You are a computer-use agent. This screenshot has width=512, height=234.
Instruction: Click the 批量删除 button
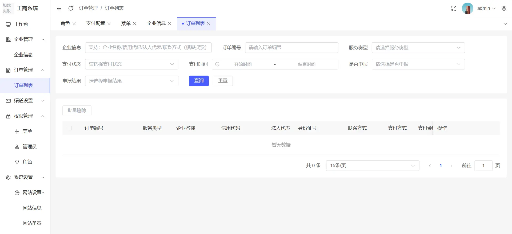pyautogui.click(x=77, y=111)
